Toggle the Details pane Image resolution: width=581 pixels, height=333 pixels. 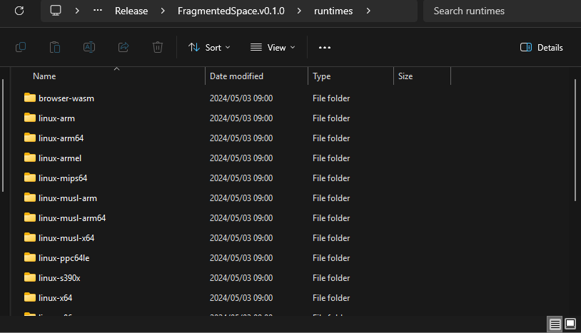click(542, 48)
